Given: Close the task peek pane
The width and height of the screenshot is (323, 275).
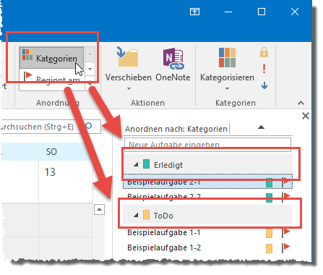Looking at the screenshot, I should 306,116.
